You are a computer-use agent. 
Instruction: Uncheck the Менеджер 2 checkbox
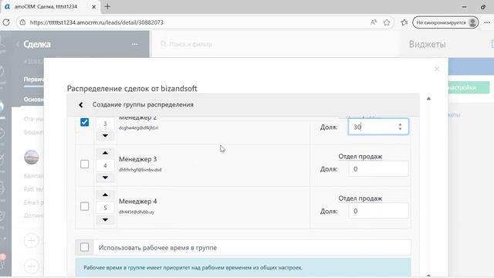[84, 122]
